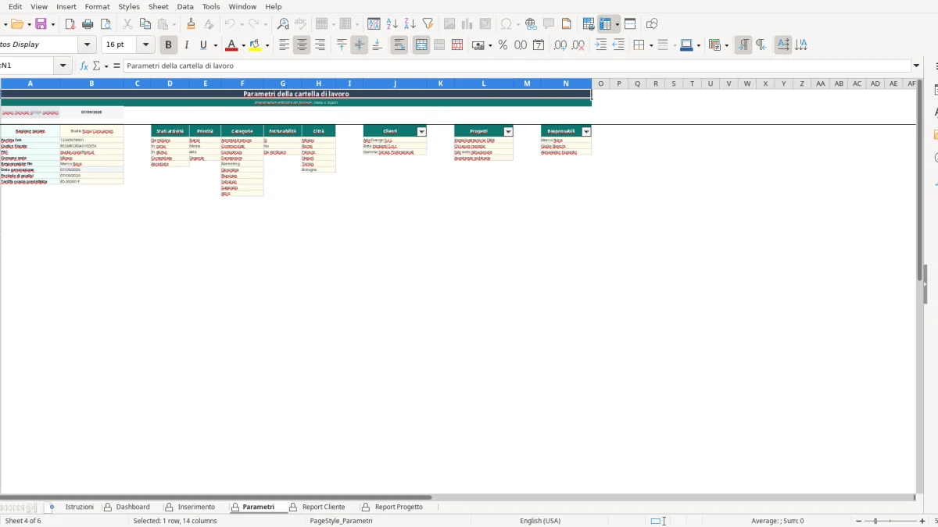The width and height of the screenshot is (938, 527).
Task: Split the window
Action: (630, 24)
